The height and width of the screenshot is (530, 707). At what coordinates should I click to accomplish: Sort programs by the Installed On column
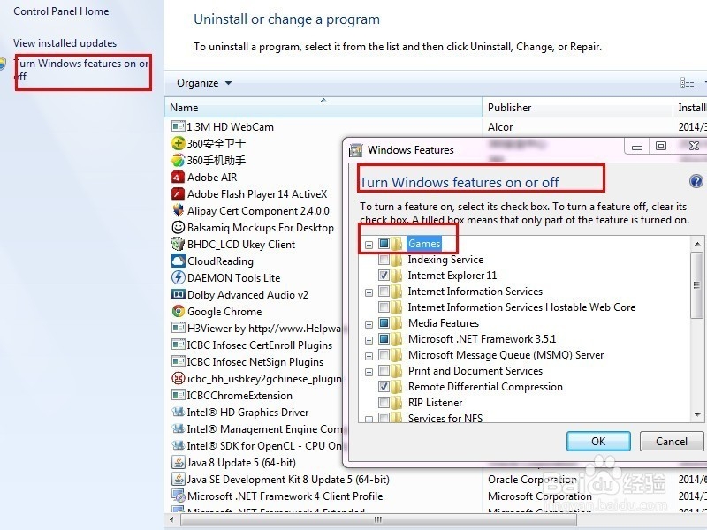click(x=690, y=107)
